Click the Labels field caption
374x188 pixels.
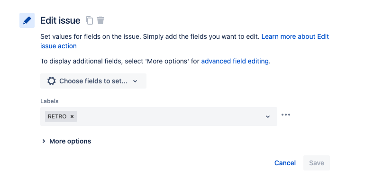(49, 101)
